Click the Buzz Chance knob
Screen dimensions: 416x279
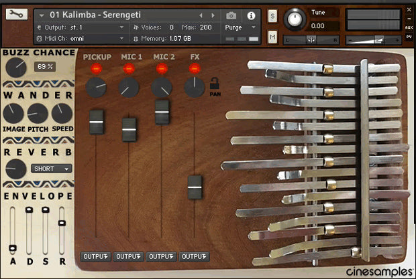16,67
